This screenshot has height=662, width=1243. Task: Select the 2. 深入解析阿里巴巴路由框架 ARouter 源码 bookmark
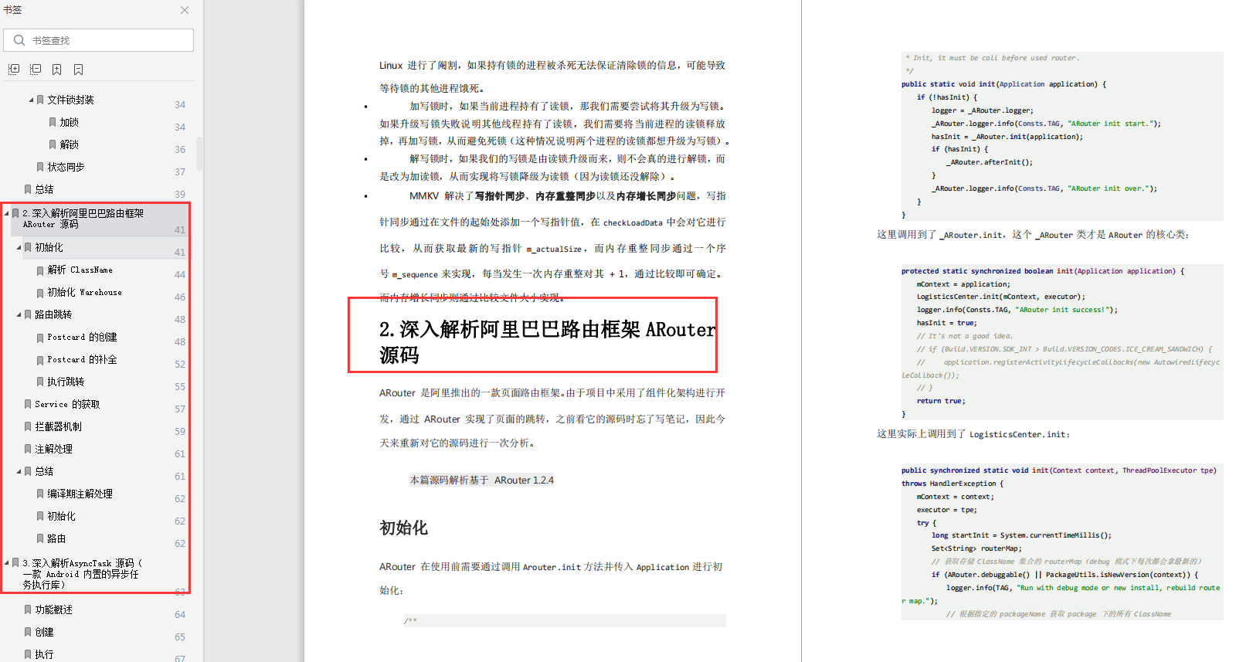tap(83, 219)
